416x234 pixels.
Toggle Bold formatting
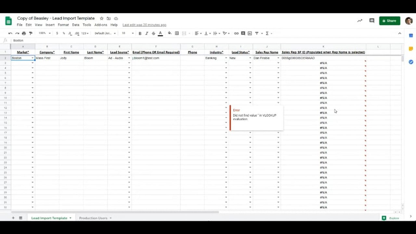[x=140, y=33]
